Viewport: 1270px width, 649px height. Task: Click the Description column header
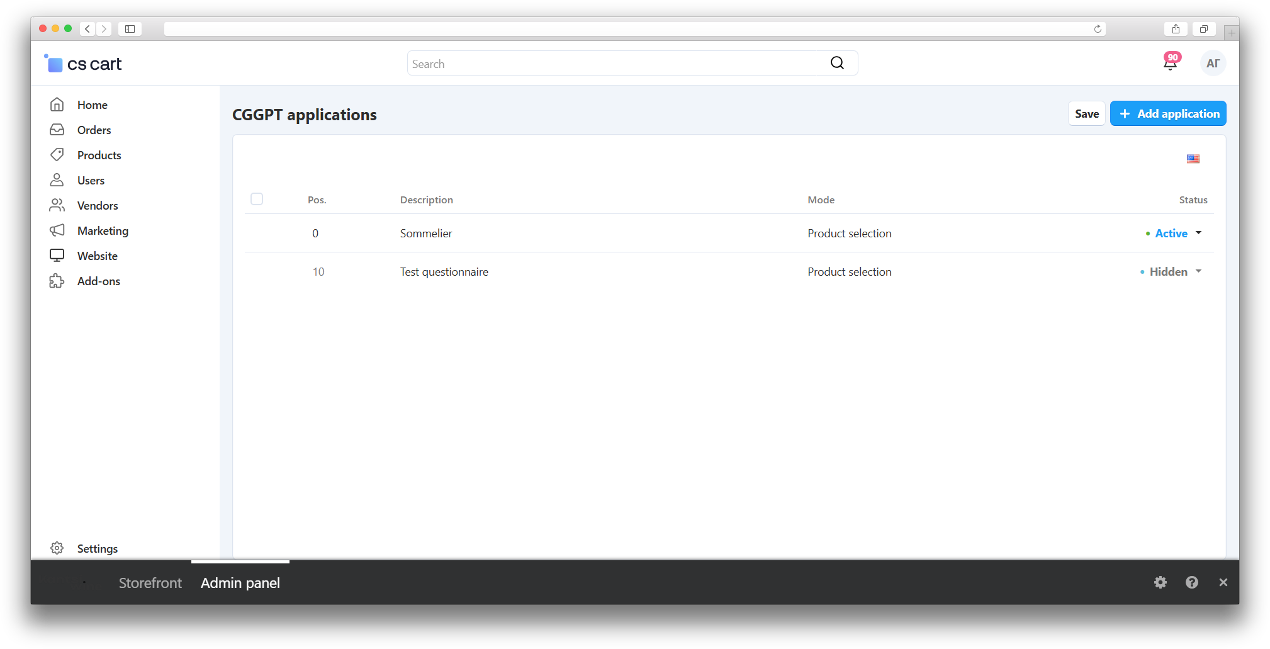click(x=427, y=200)
